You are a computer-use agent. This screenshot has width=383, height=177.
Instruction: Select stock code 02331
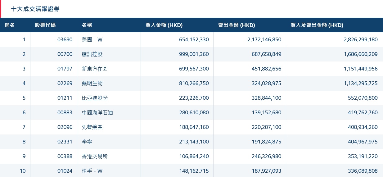[x=65, y=142]
